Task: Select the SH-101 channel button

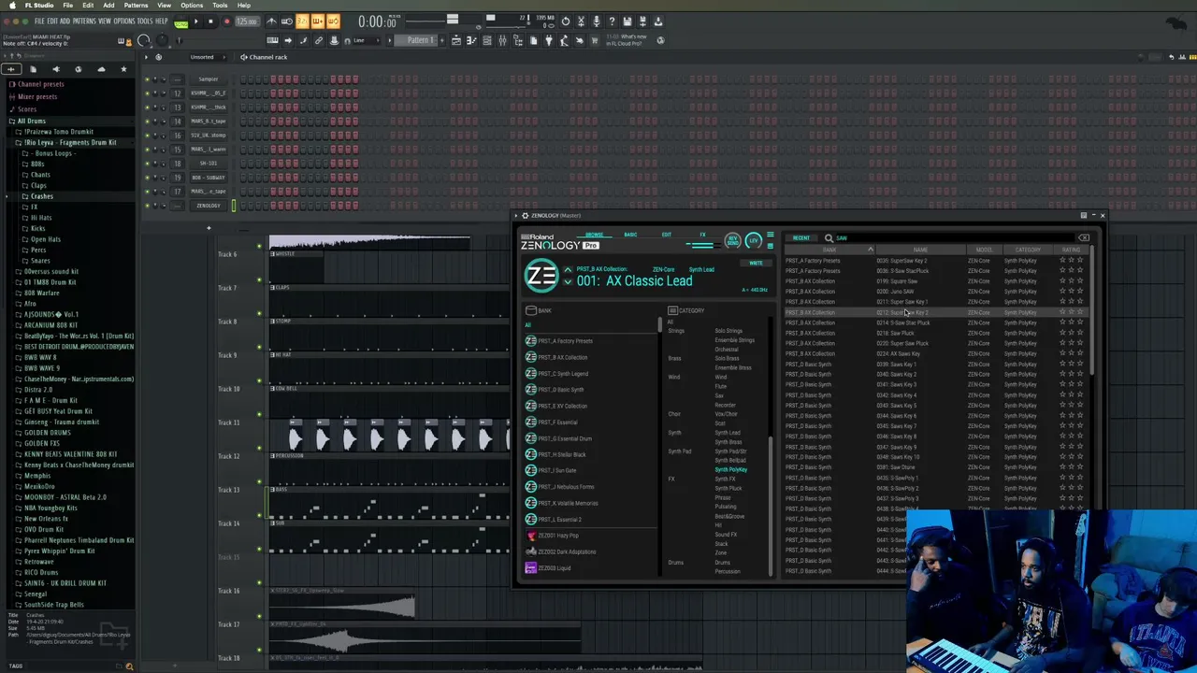Action: pos(209,164)
